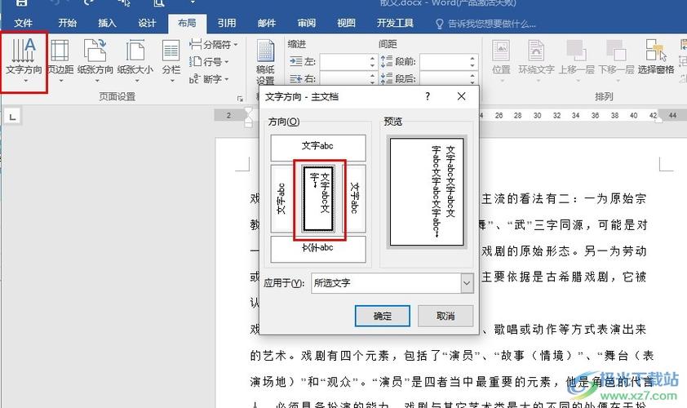Click the left indent (左) input field
Viewport: 687px width, 408px height.
tap(344, 62)
